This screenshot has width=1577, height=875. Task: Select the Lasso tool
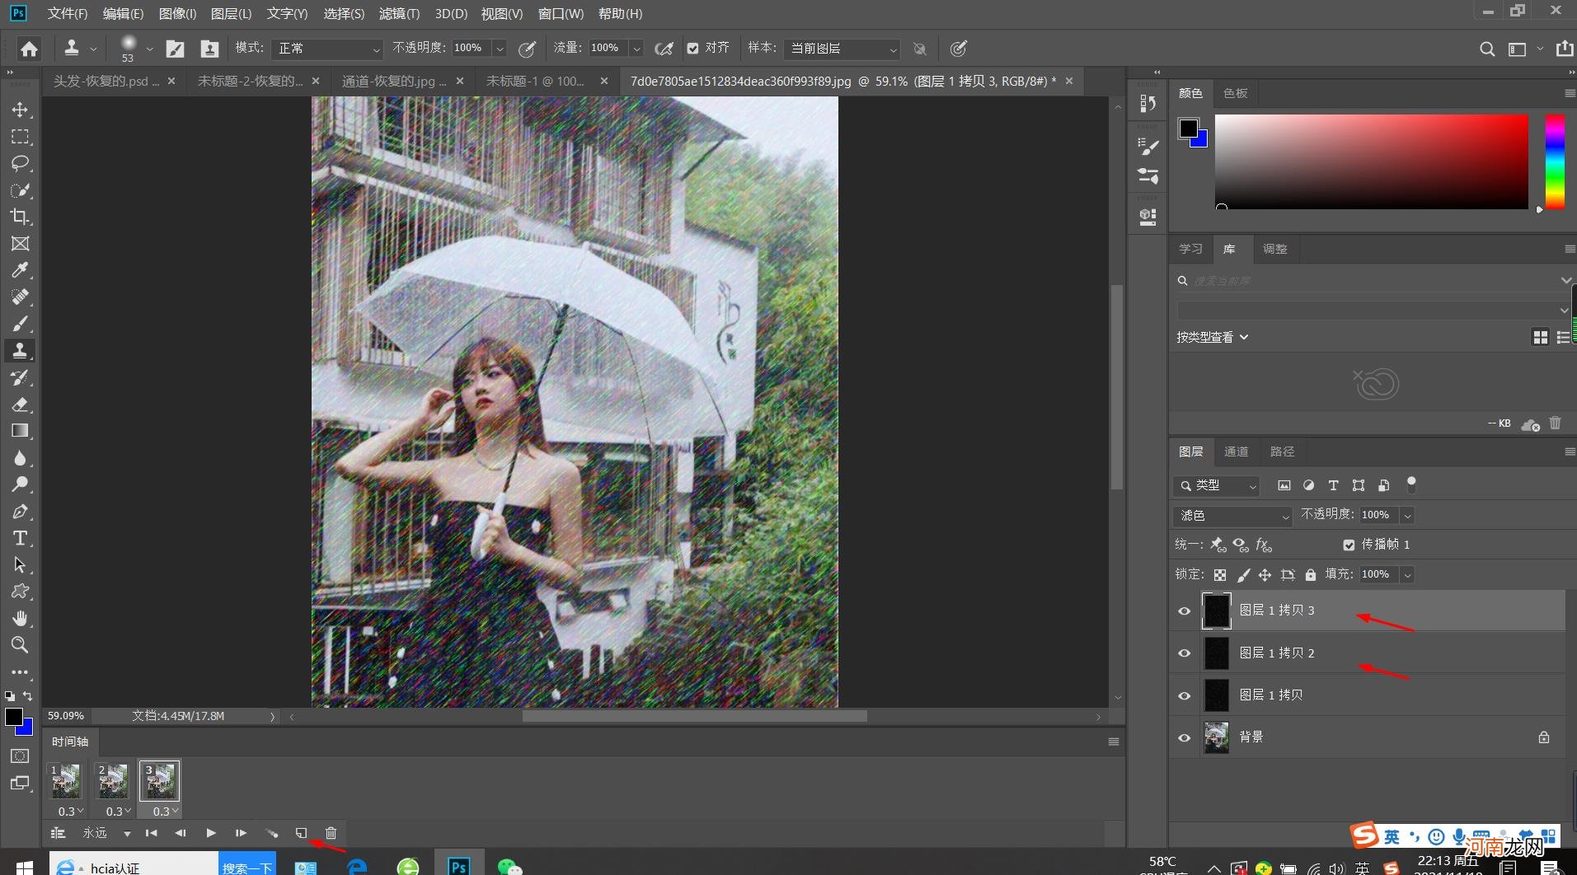20,163
